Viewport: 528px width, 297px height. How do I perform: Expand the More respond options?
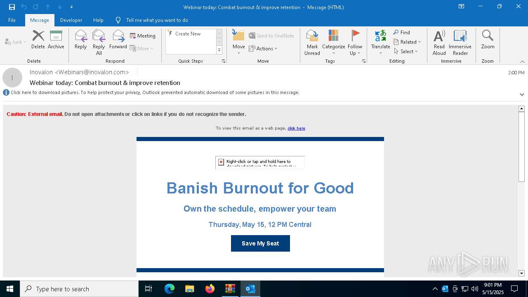point(141,48)
